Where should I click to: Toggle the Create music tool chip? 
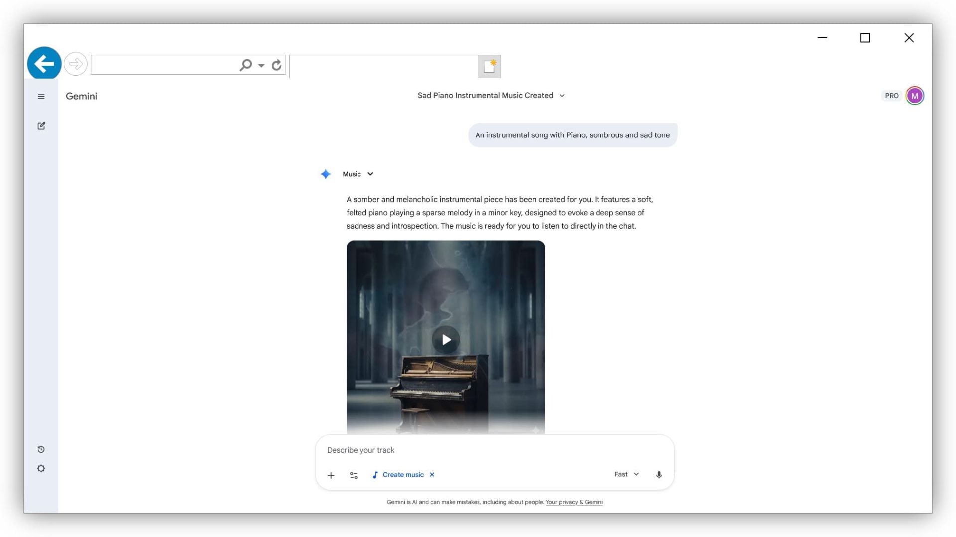[x=398, y=475]
